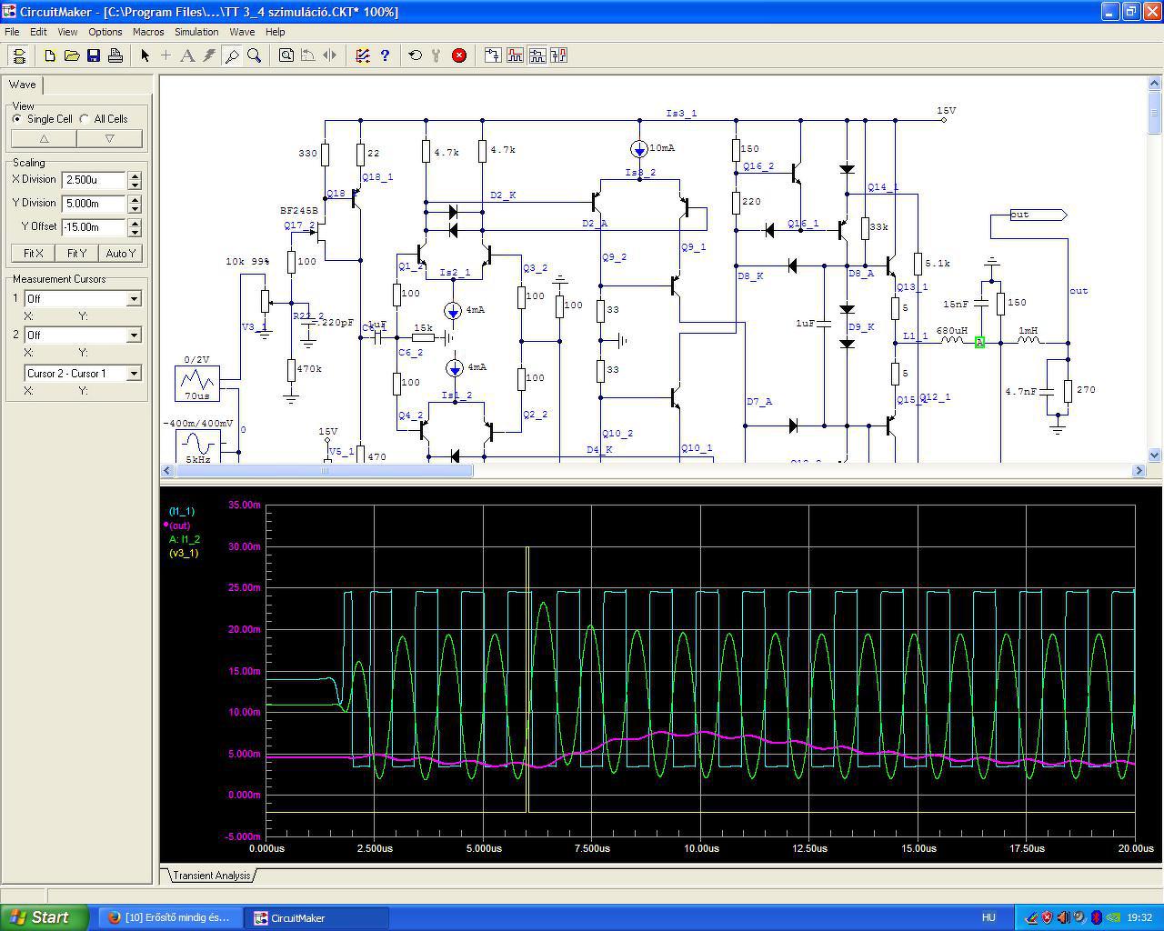The image size is (1164, 931).
Task: Click the blue question mark Help icon
Action: [385, 55]
